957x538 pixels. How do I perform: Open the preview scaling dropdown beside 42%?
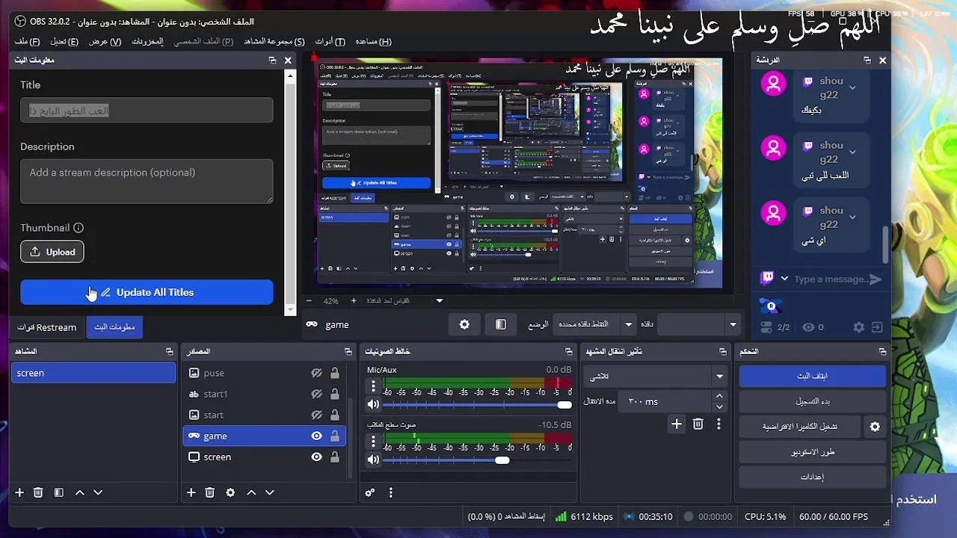440,300
